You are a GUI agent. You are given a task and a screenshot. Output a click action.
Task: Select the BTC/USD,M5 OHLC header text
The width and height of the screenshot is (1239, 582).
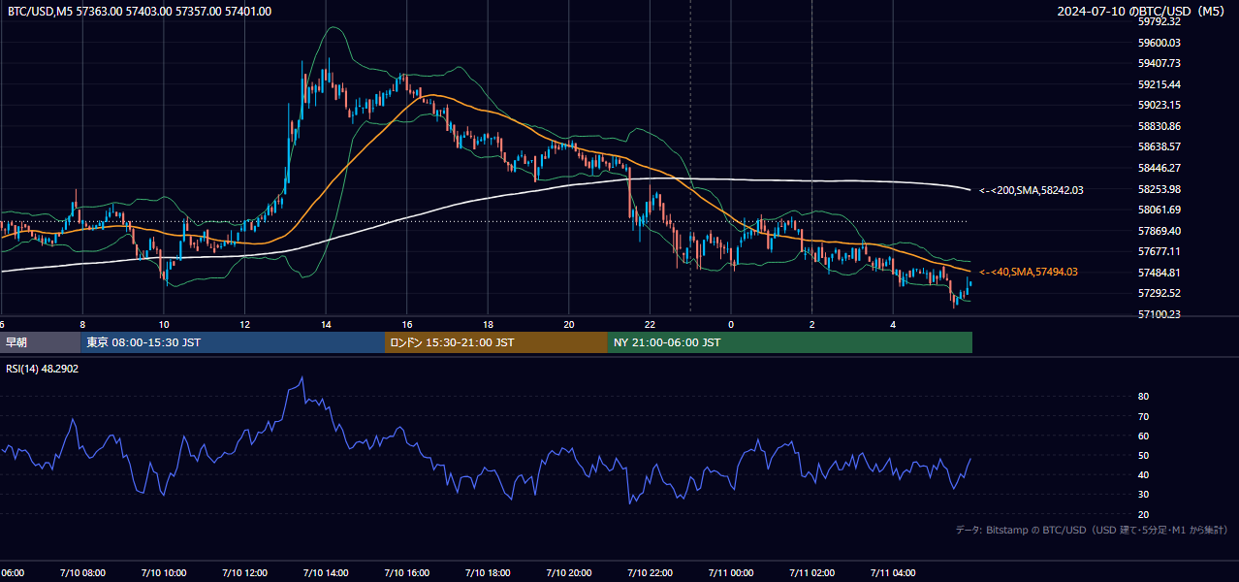(140, 12)
